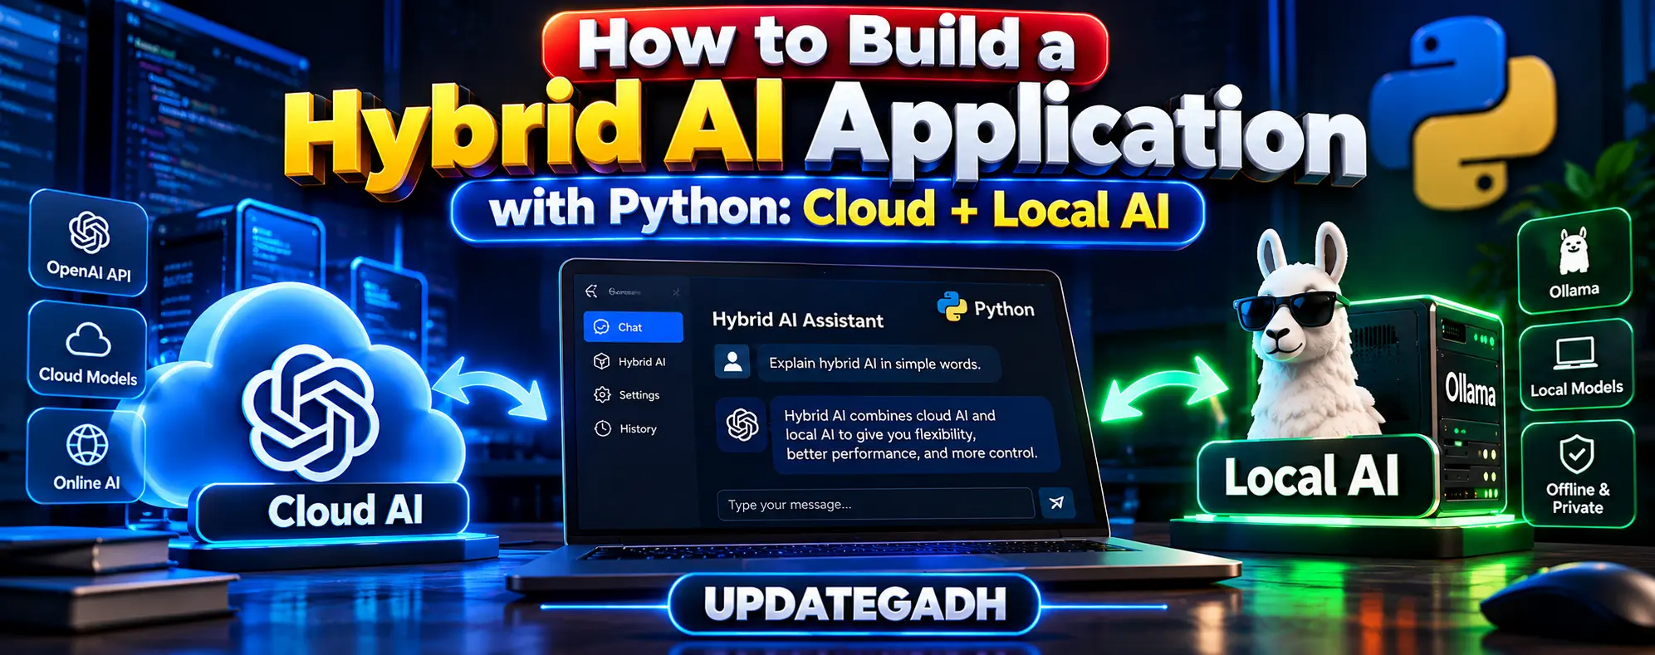Click the Type your message input field
Screen dimensions: 1655x655
pos(875,504)
